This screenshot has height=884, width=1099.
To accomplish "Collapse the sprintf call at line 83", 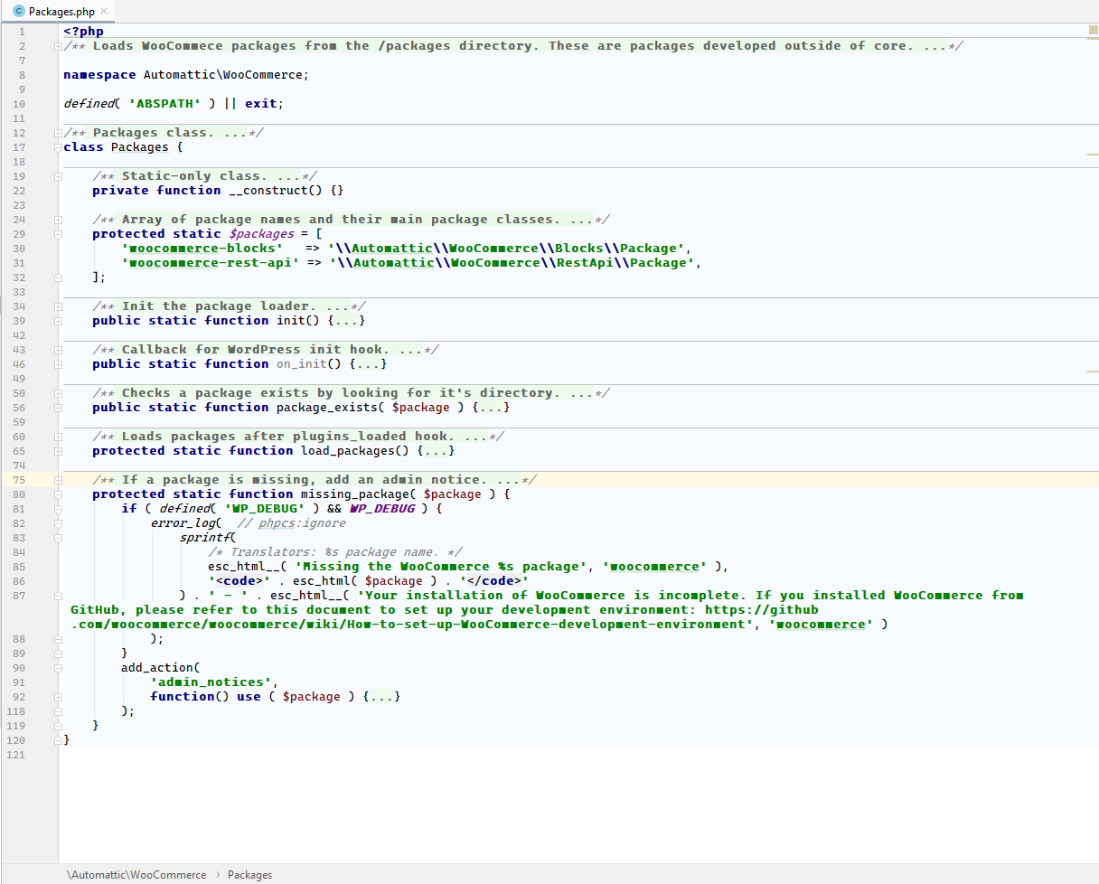I will [x=59, y=538].
